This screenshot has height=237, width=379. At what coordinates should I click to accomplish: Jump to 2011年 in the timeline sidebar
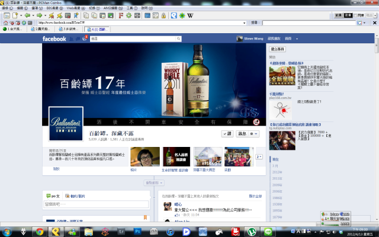coord(277,178)
